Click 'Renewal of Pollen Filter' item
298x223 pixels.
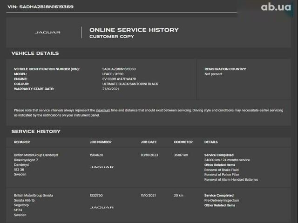pyautogui.click(x=222, y=175)
